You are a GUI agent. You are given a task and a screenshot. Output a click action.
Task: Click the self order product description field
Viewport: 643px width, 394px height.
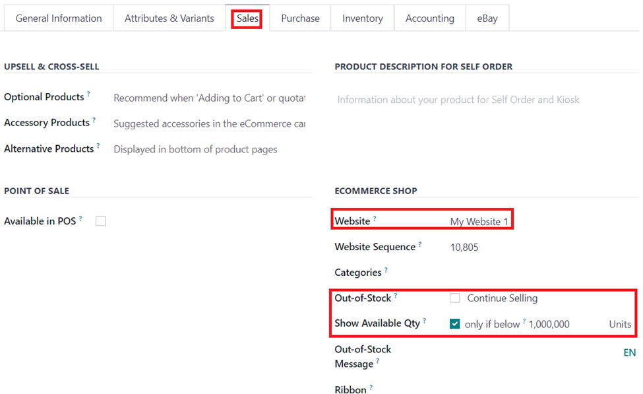[x=486, y=100]
